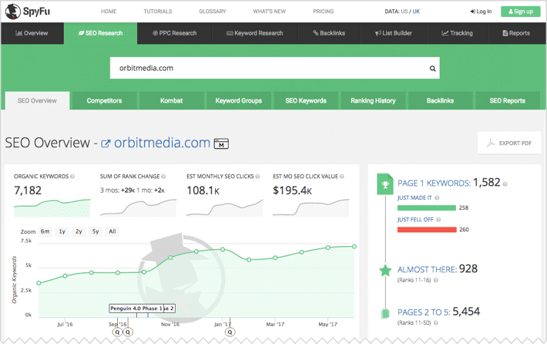Click help icon next to Just Made It

[437, 198]
